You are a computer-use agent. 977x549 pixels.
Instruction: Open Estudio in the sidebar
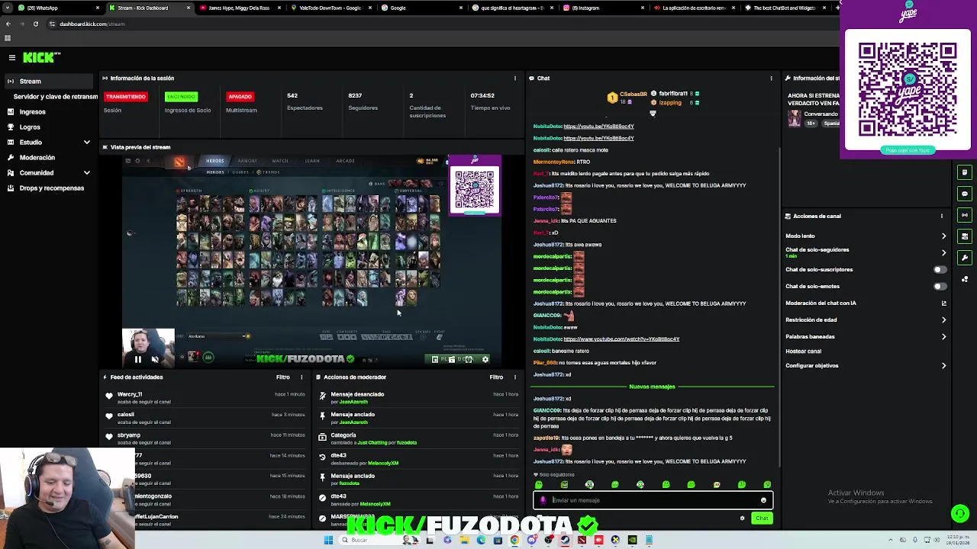click(x=31, y=142)
